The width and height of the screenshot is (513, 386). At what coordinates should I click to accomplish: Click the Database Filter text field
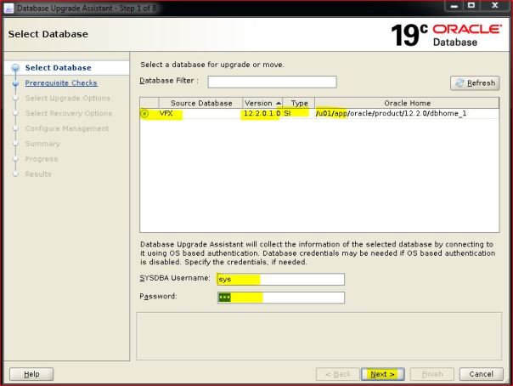[272, 82]
